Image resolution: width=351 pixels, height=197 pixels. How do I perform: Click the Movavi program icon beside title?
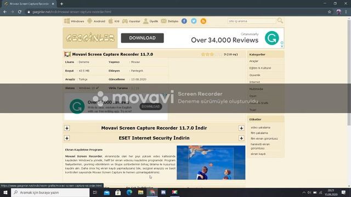[x=67, y=54]
